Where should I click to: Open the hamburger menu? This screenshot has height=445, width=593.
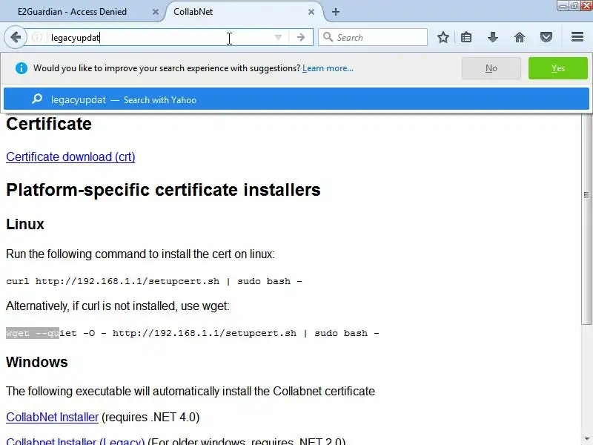(577, 36)
